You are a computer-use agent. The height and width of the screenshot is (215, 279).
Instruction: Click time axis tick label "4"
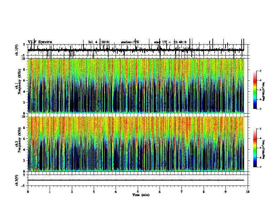[x=116, y=192]
